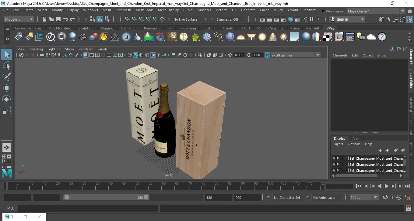Create a V-Ray sphere light from shelf

[262, 37]
